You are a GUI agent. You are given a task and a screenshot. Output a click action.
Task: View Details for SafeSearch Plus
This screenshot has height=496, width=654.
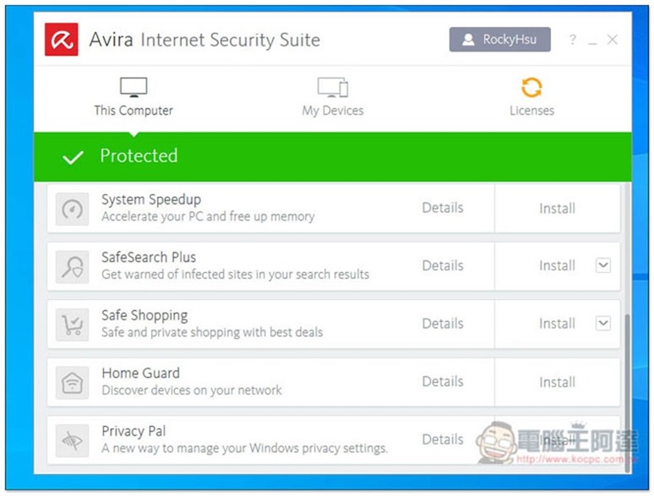(443, 265)
